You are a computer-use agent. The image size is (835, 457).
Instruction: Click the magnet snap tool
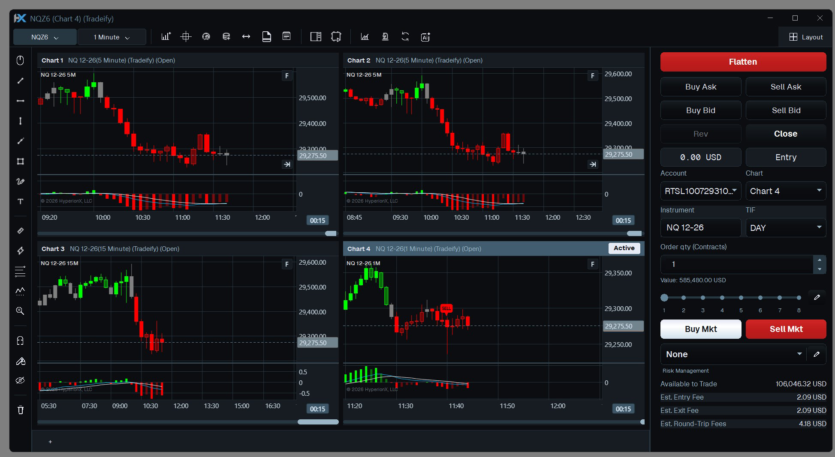20,341
